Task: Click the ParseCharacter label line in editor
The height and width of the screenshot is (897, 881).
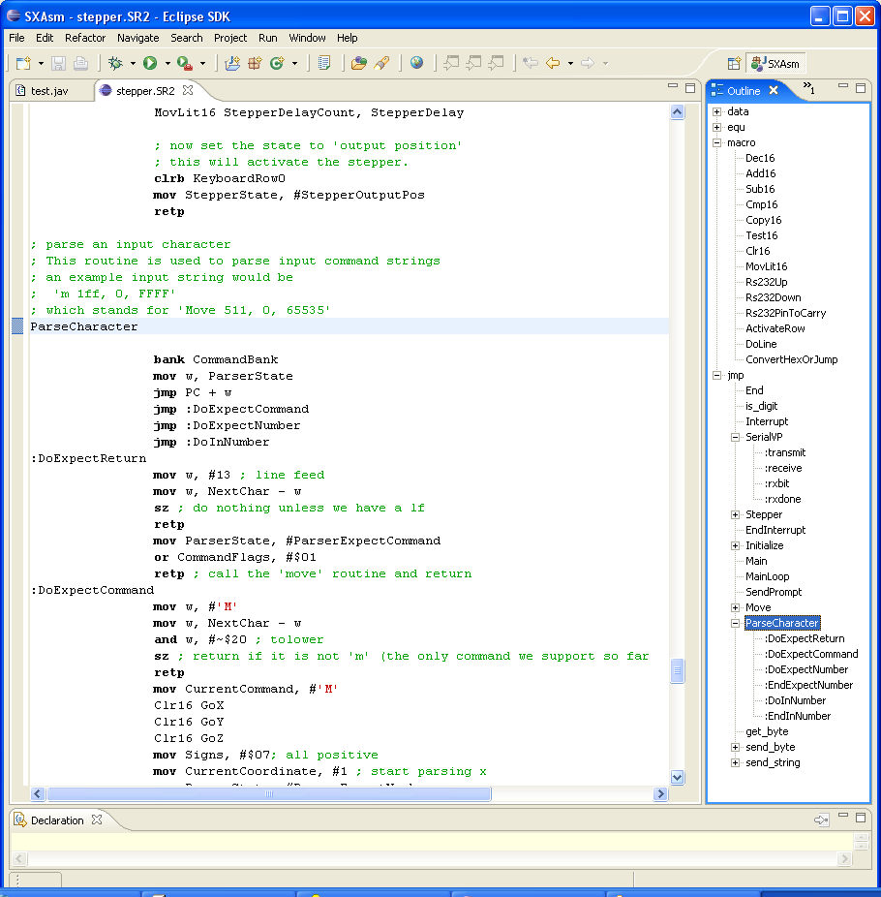Action: pos(84,326)
